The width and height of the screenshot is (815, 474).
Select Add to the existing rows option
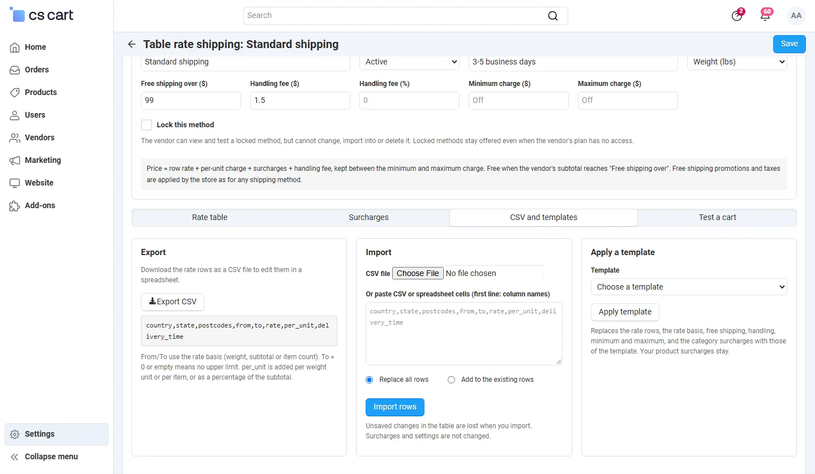click(451, 380)
